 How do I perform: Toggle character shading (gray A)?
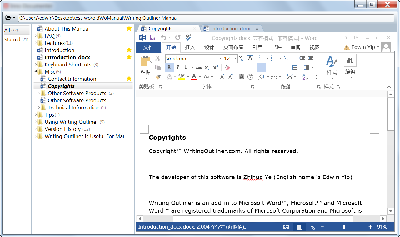[242, 77]
